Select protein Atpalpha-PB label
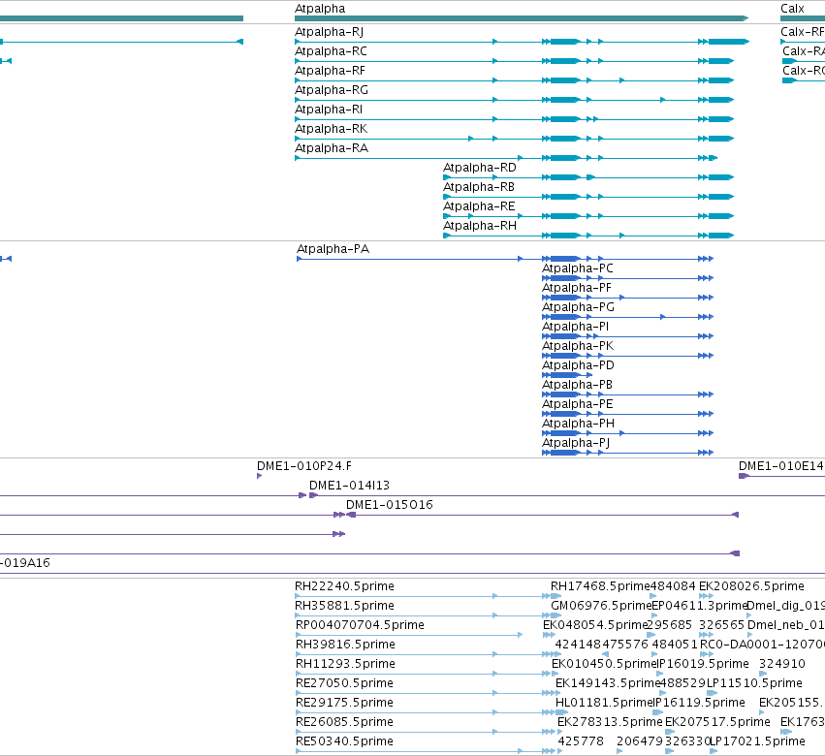 (x=577, y=385)
